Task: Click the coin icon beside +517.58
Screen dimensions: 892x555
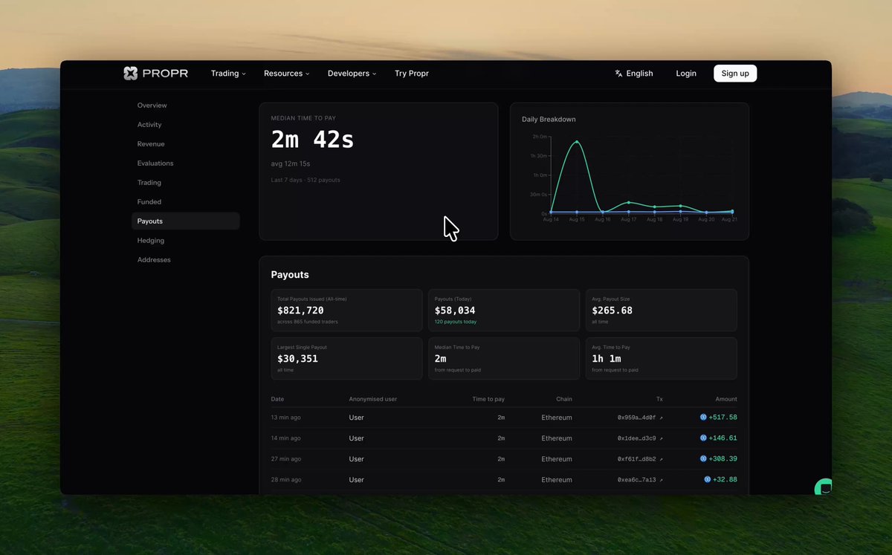Action: [x=703, y=418]
